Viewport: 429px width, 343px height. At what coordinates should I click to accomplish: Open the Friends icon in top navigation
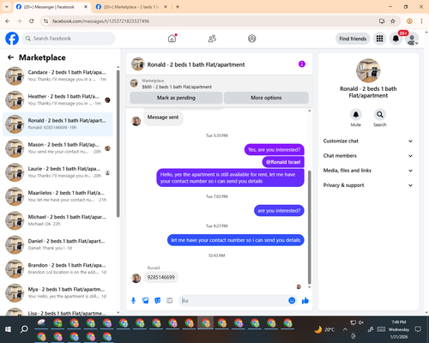click(212, 39)
